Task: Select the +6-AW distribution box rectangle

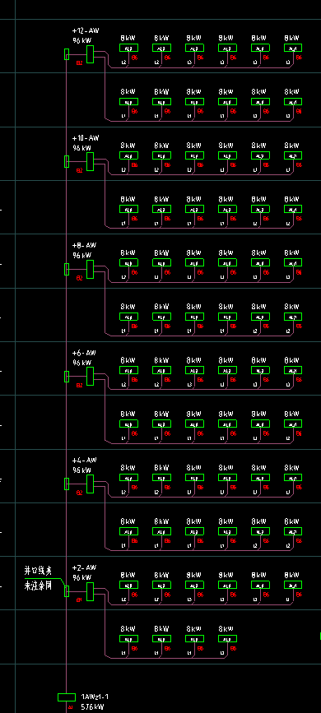Action: pyautogui.click(x=91, y=377)
